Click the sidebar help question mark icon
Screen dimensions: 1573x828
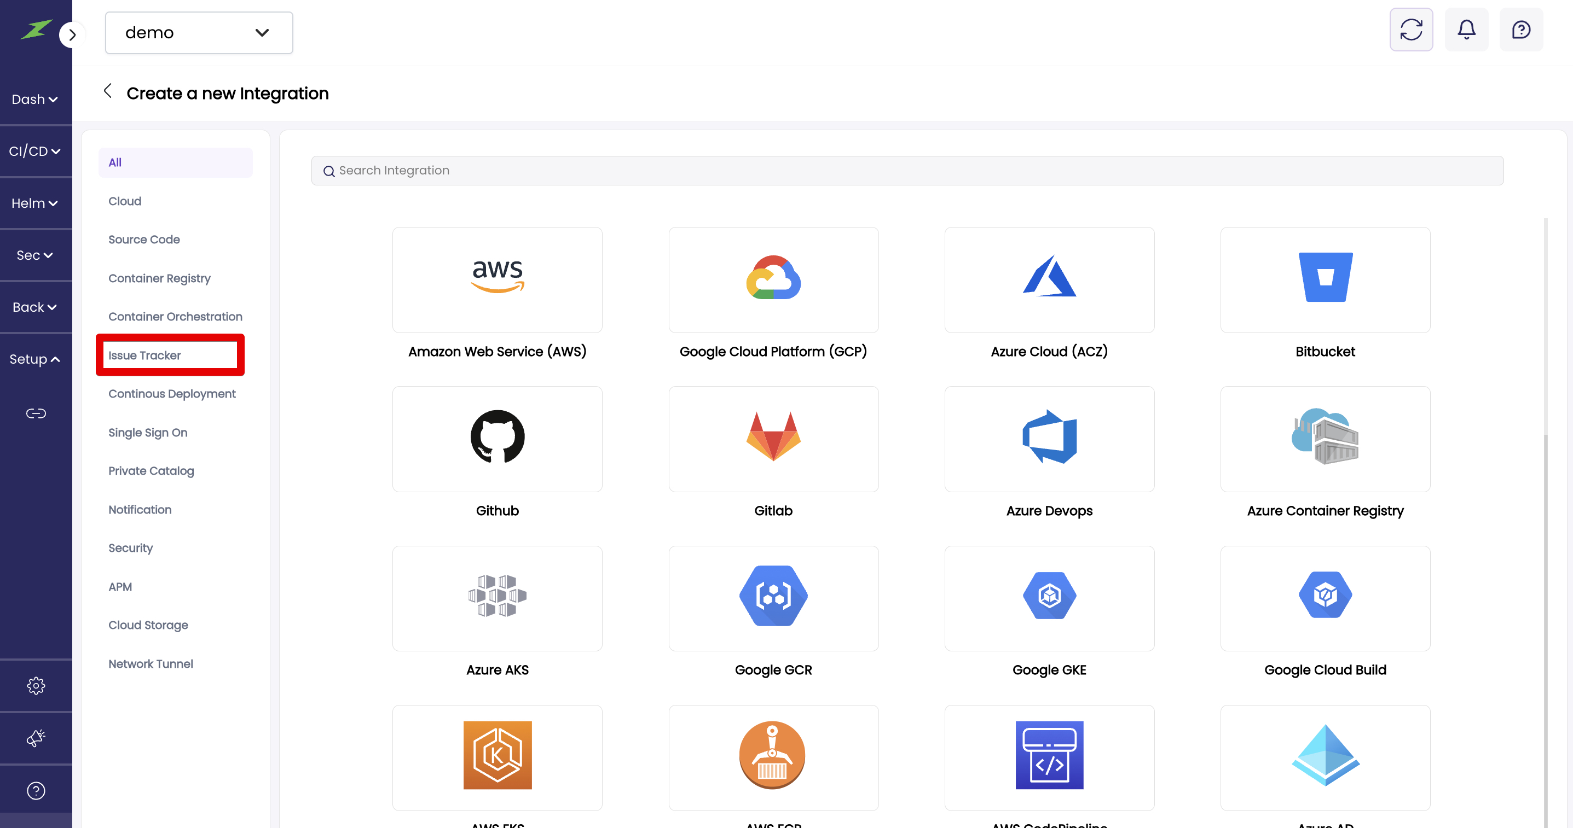click(x=36, y=790)
